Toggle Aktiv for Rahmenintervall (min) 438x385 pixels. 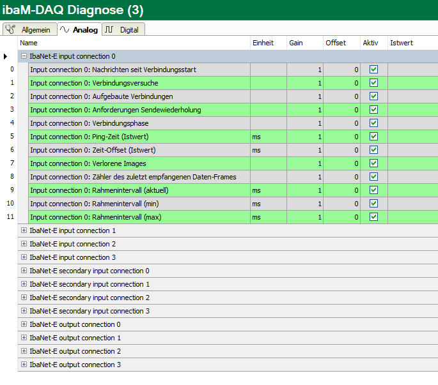pos(374,204)
